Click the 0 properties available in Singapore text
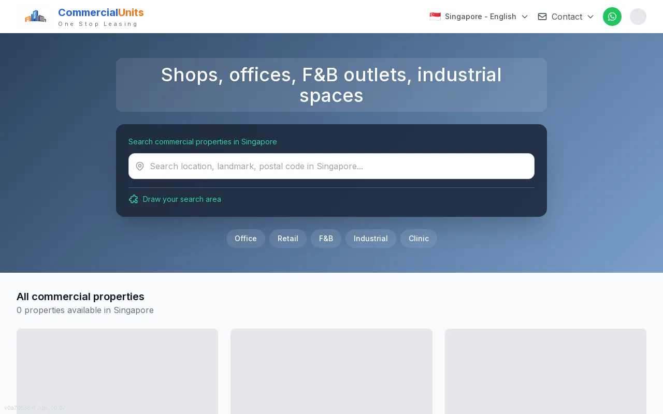This screenshot has height=414, width=663. tap(85, 310)
